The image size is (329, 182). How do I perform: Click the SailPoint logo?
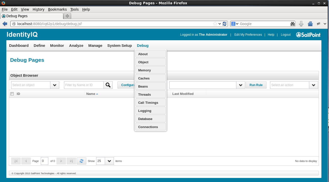pos(308,34)
